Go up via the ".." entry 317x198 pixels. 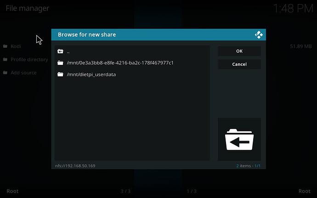68,51
